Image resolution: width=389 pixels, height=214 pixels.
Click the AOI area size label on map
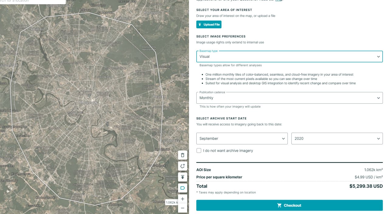click(x=172, y=202)
